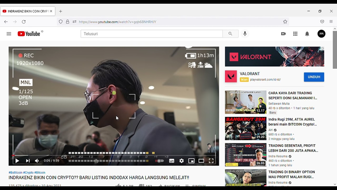Open the Valorant banner ad image
Screen dimensions: 337x190
point(275,56)
